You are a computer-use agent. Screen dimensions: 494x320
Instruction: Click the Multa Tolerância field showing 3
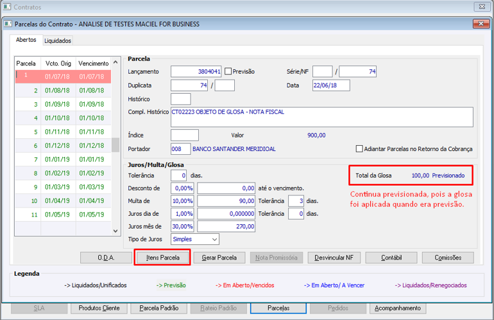tap(296, 200)
